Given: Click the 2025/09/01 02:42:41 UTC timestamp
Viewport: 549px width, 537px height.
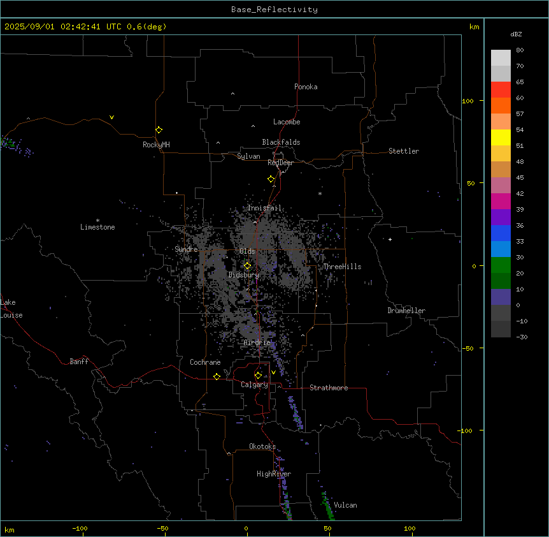Looking at the screenshot, I should (x=85, y=27).
